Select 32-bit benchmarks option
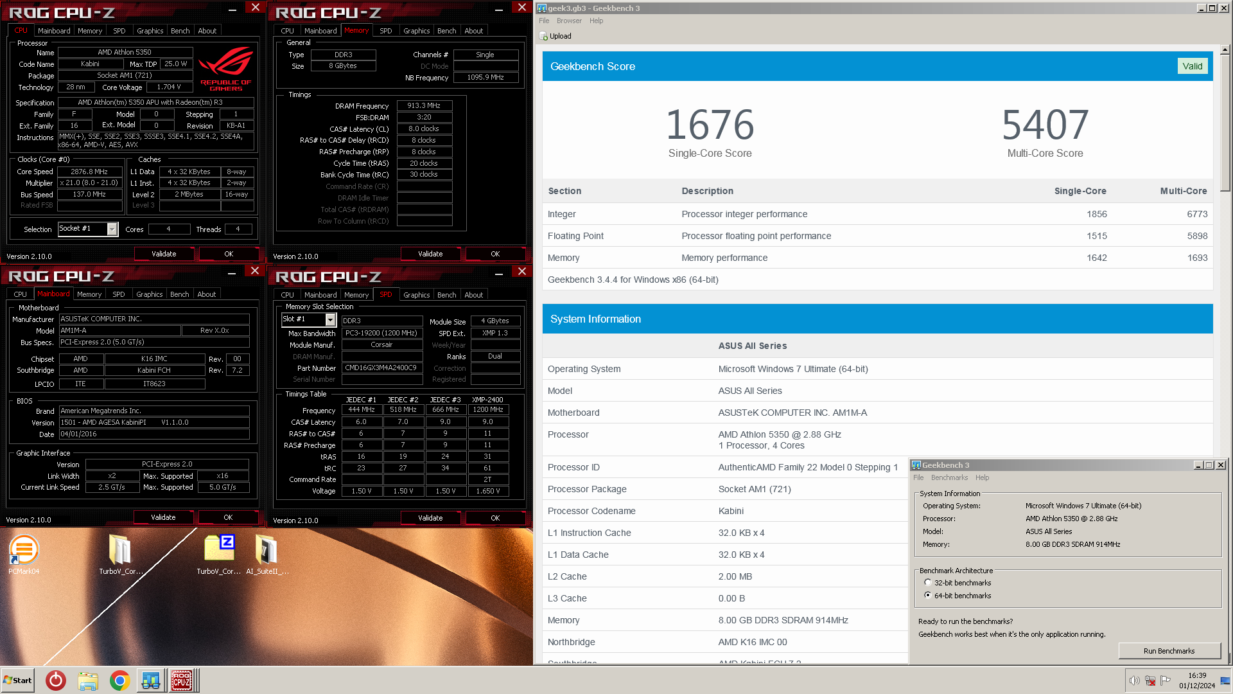The height and width of the screenshot is (694, 1233). pyautogui.click(x=927, y=583)
